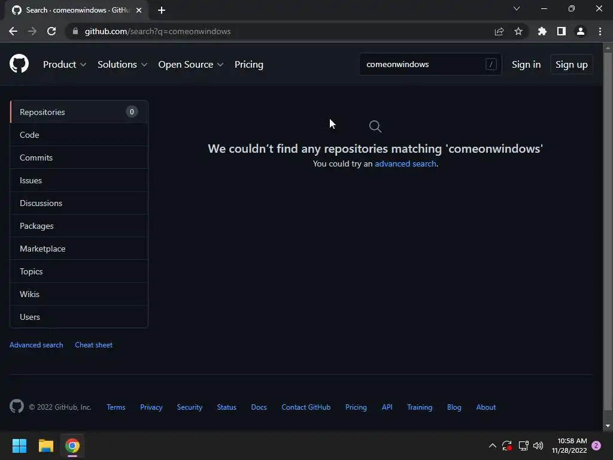Click 'advanced search' link in no-results message
Image resolution: width=613 pixels, height=460 pixels.
click(x=405, y=164)
